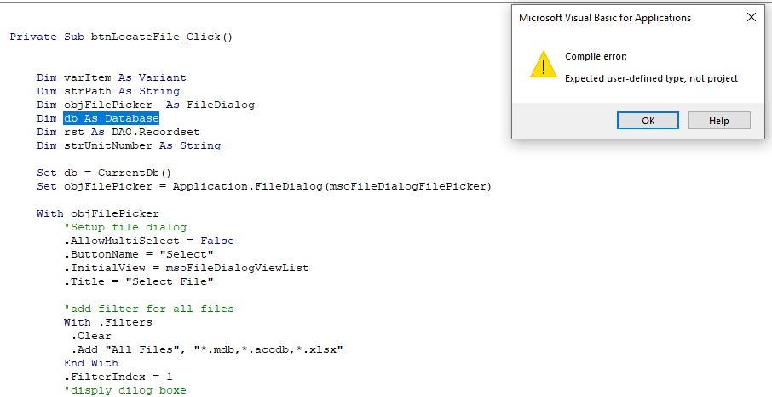Click OK in the compile error dialog
The width and height of the screenshot is (772, 397).
(648, 121)
